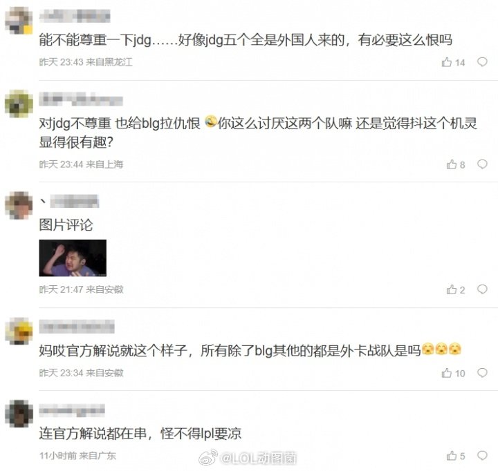This screenshot has width=498, height=471.
Task: Reply to the 23:44 comment from 上海
Action: pyautogui.click(x=482, y=164)
